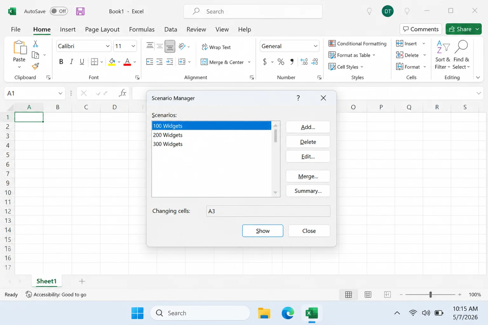Viewport: 488px width, 325px height.
Task: Click the Cut scissors icon
Action: [36, 43]
